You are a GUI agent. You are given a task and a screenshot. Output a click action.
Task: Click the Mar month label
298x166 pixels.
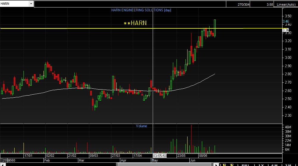coord(82,160)
